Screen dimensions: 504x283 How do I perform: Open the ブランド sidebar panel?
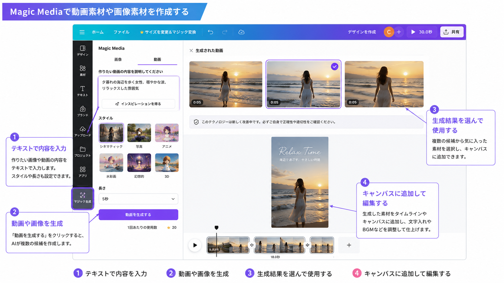click(x=83, y=111)
